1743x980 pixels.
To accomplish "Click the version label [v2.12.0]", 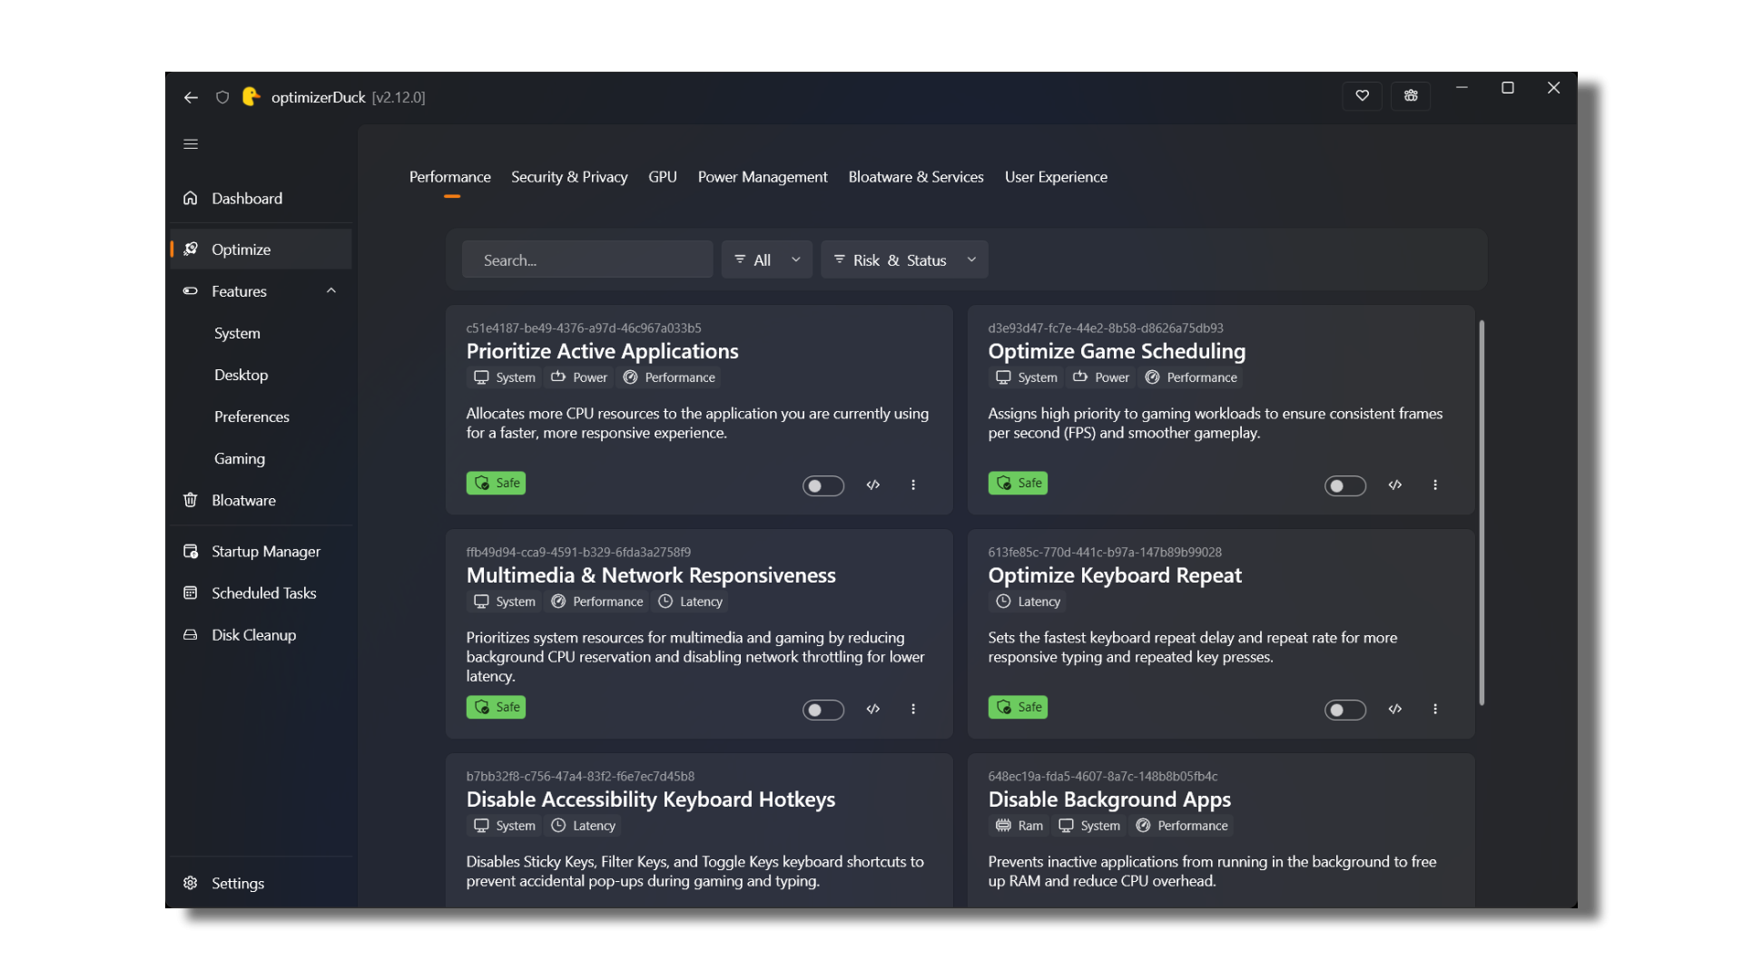I will 399,97.
